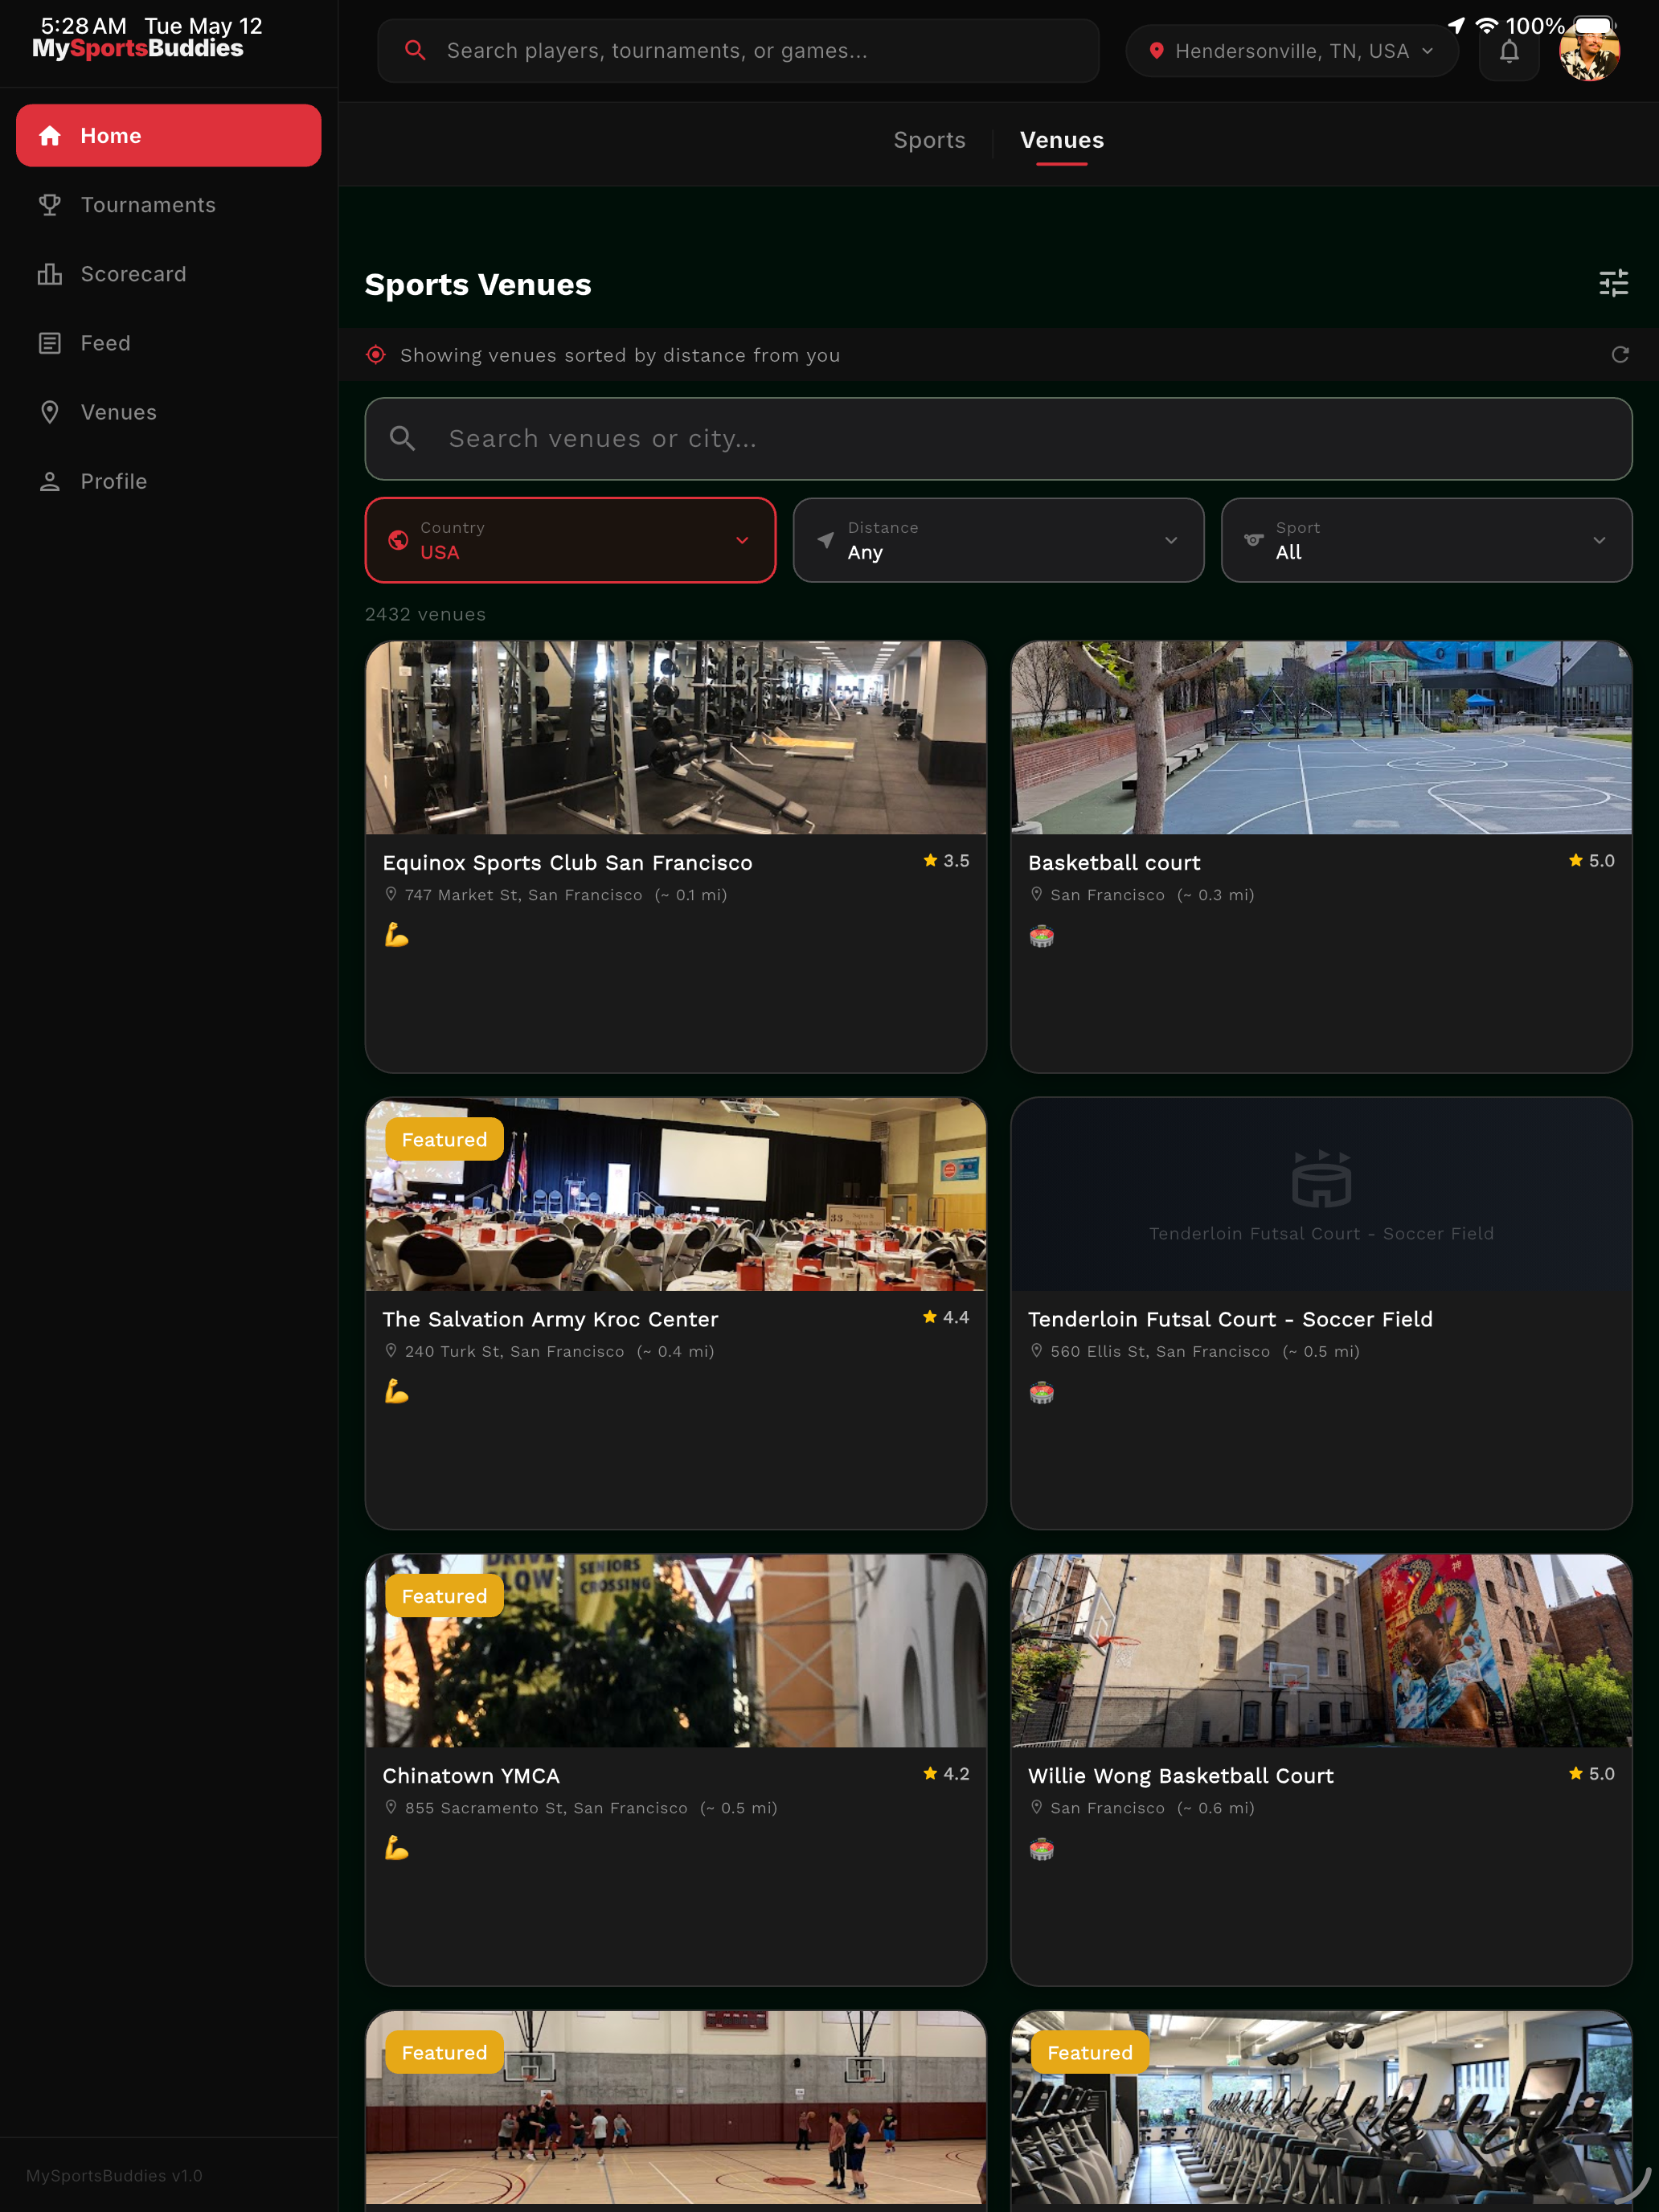Open Tournaments from the sidebar menu
This screenshot has width=1659, height=2212.
[168, 205]
